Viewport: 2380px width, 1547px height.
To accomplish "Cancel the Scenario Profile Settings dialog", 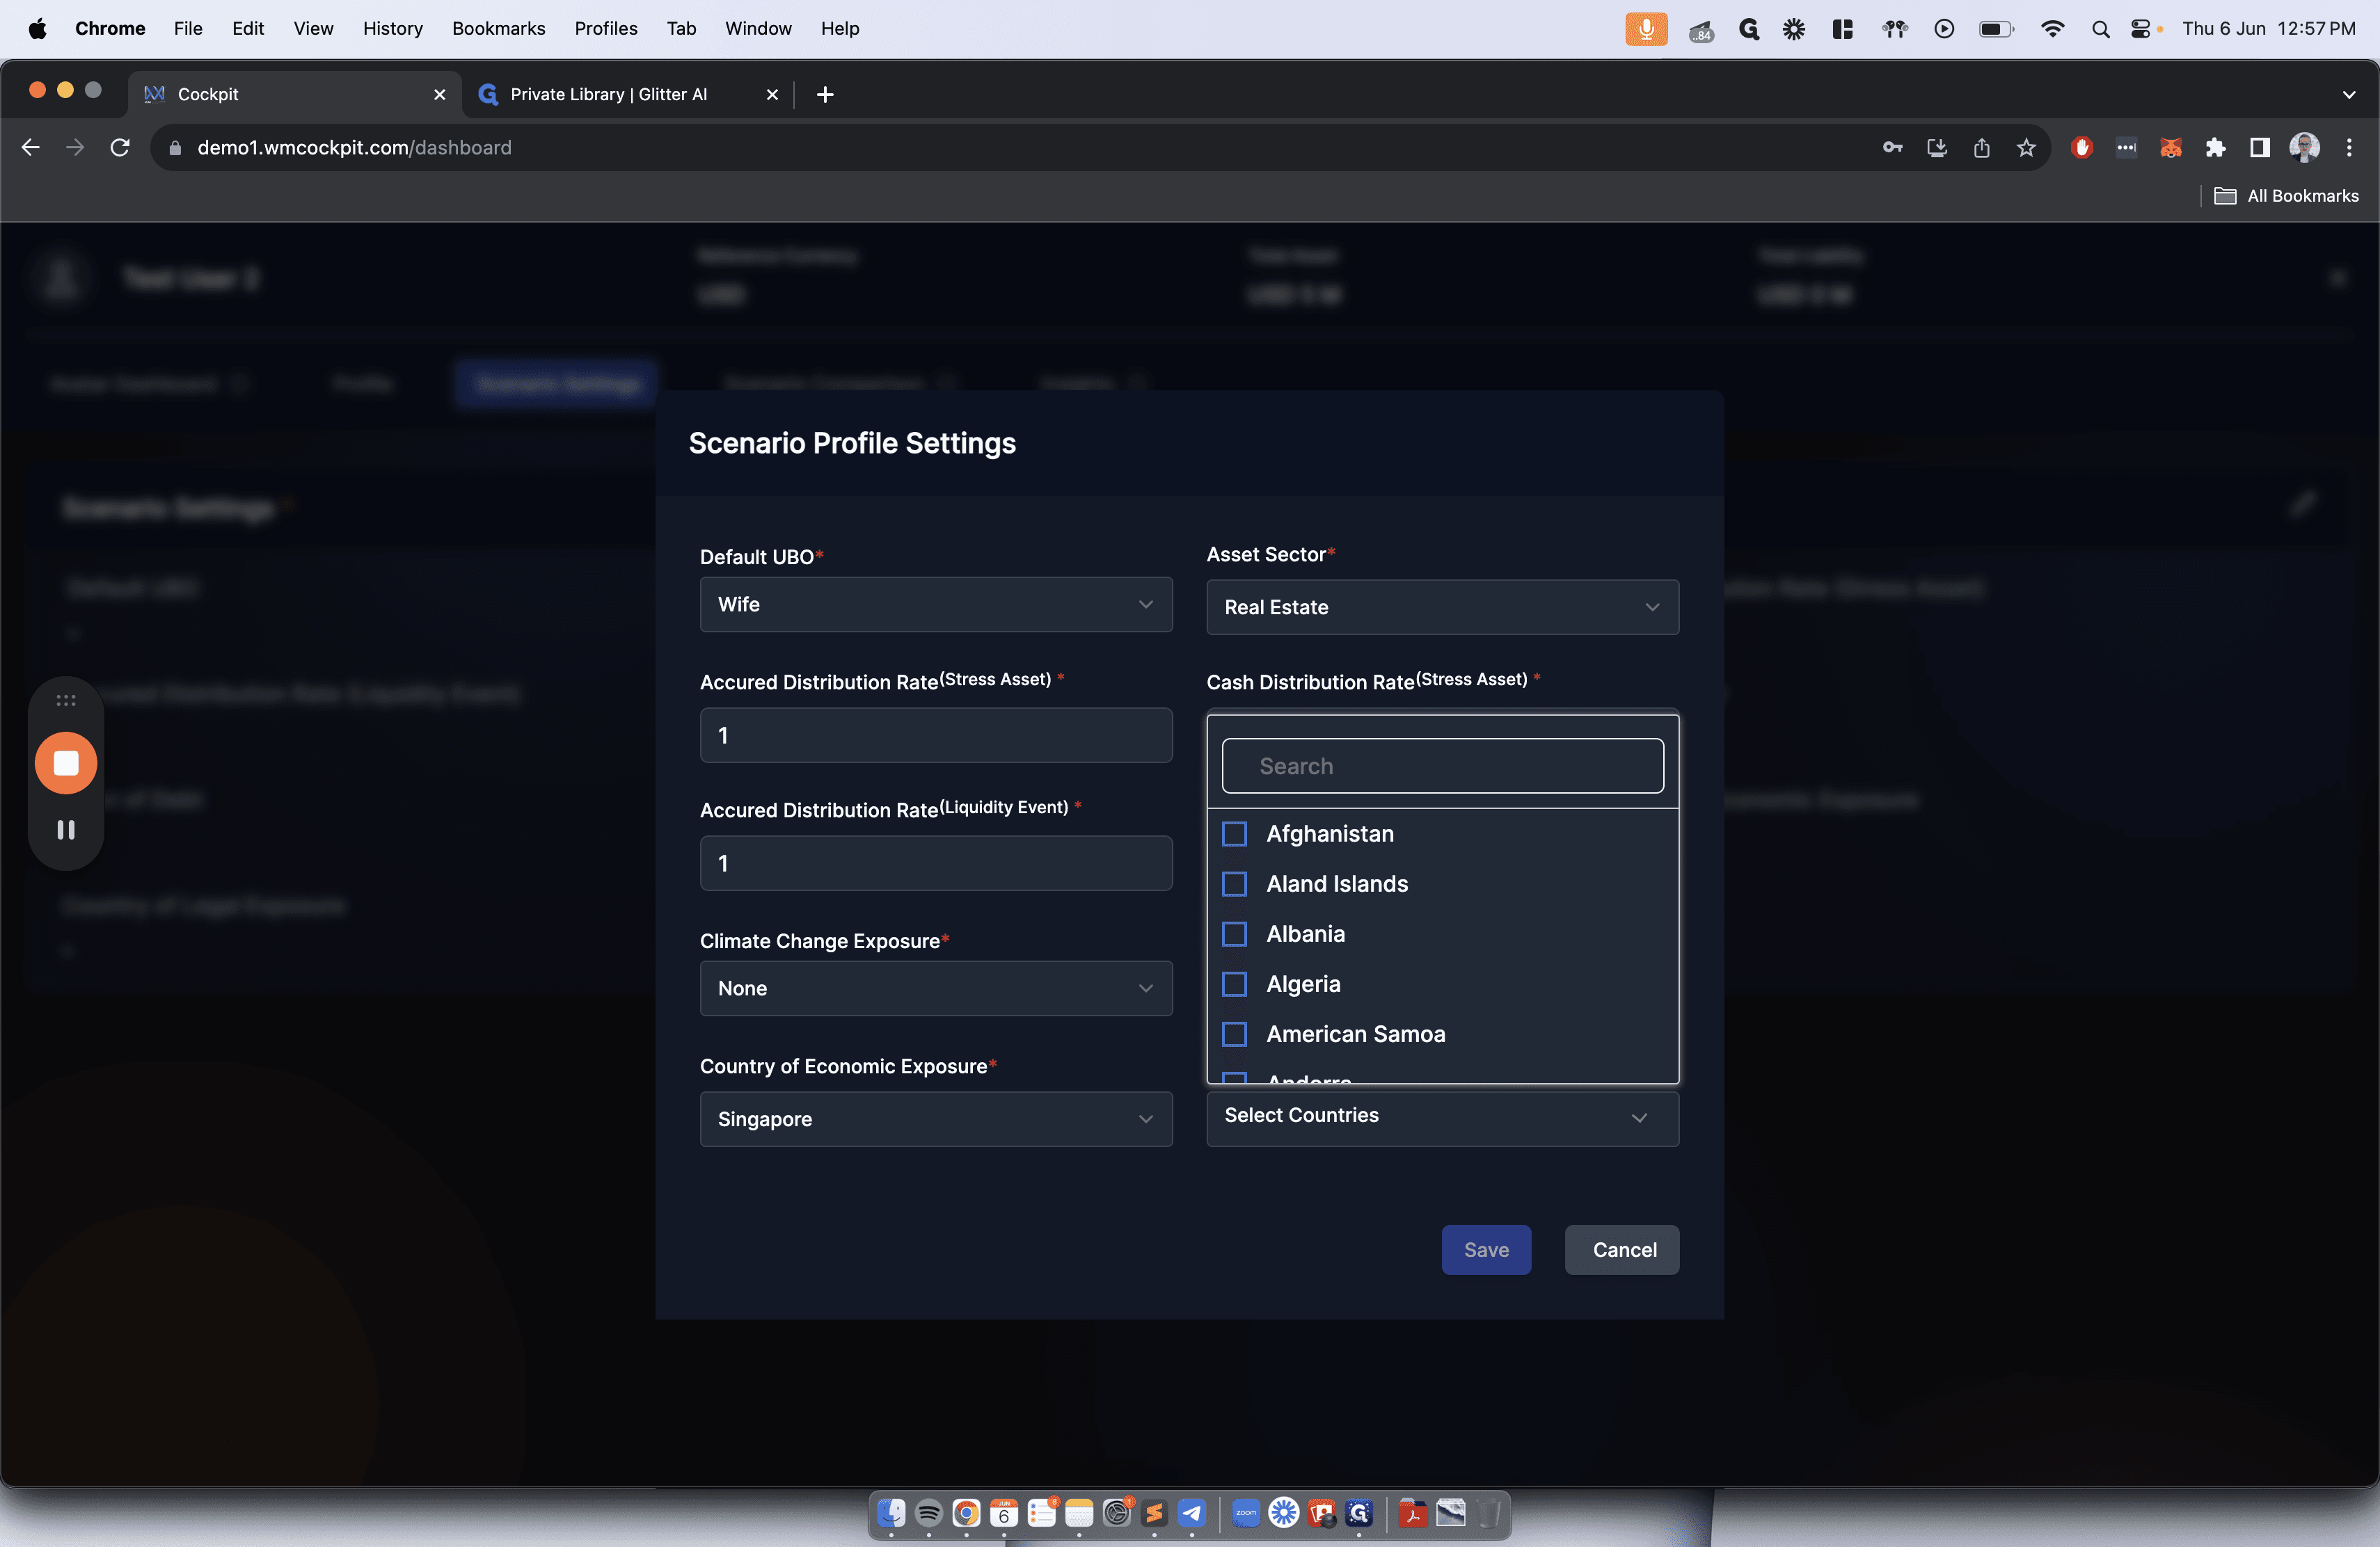I will pyautogui.click(x=1622, y=1250).
